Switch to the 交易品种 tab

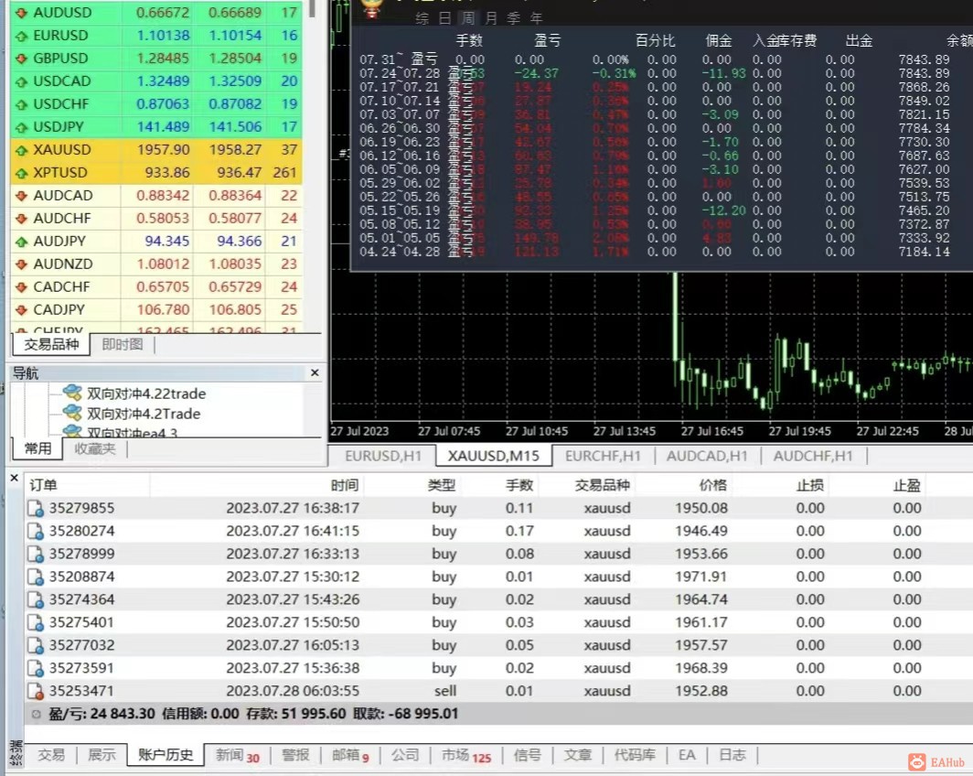pos(51,345)
